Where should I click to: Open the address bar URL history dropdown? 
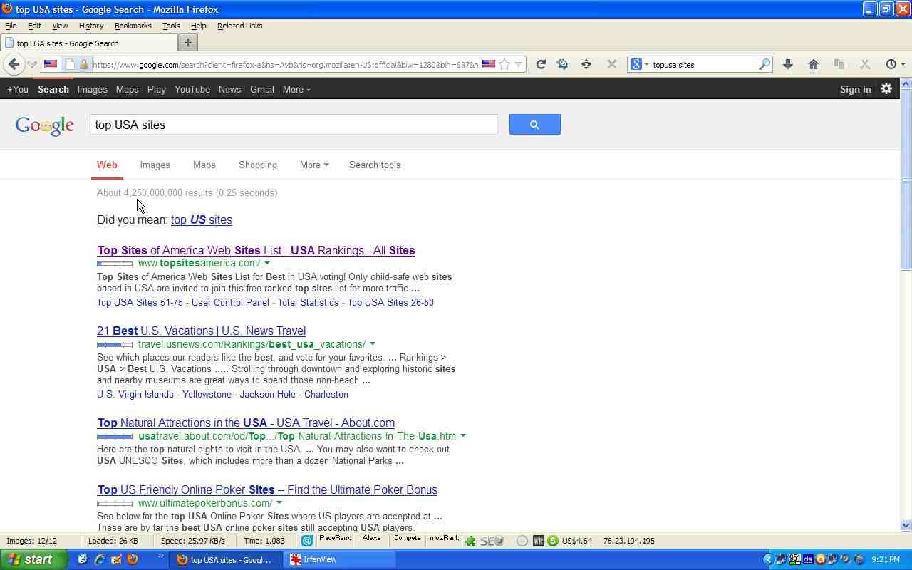(519, 64)
